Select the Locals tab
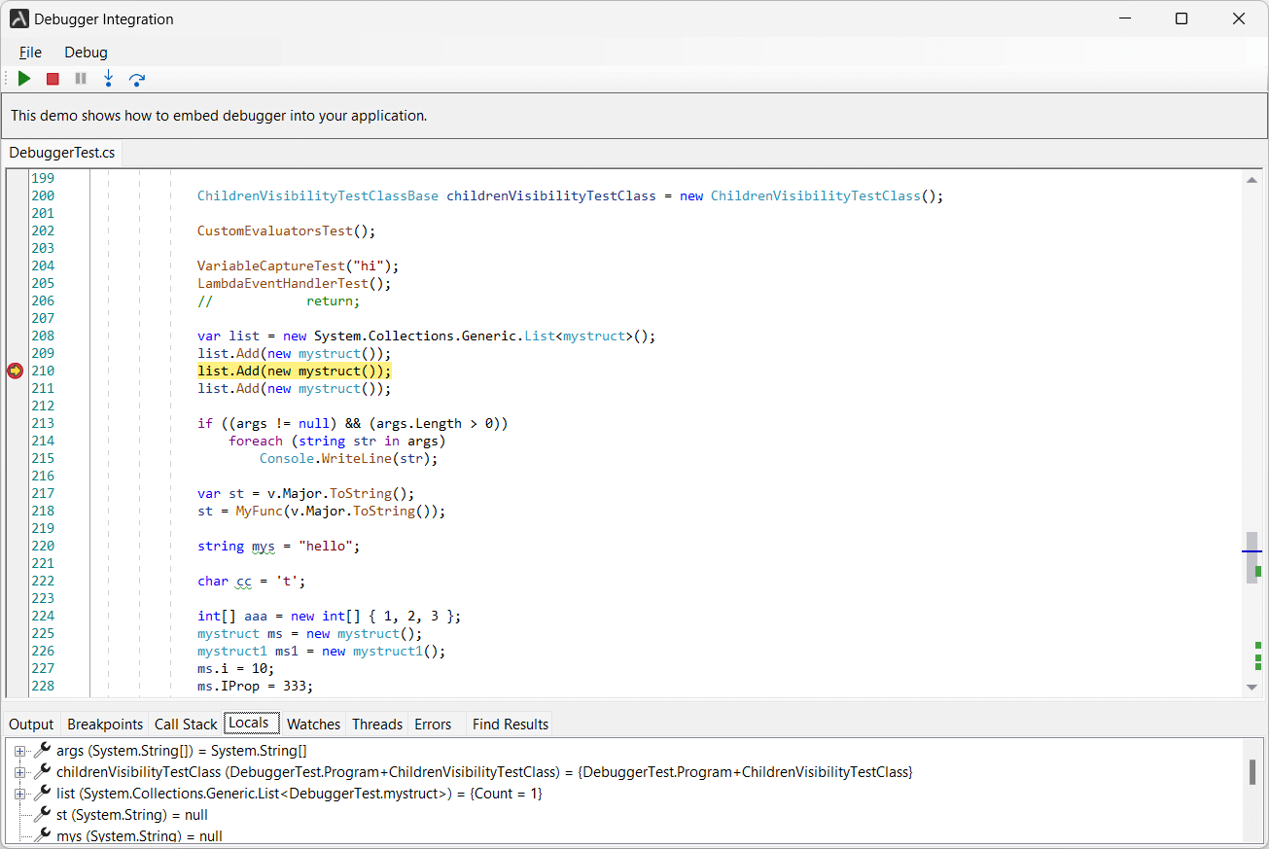This screenshot has height=849, width=1269. 252,723
